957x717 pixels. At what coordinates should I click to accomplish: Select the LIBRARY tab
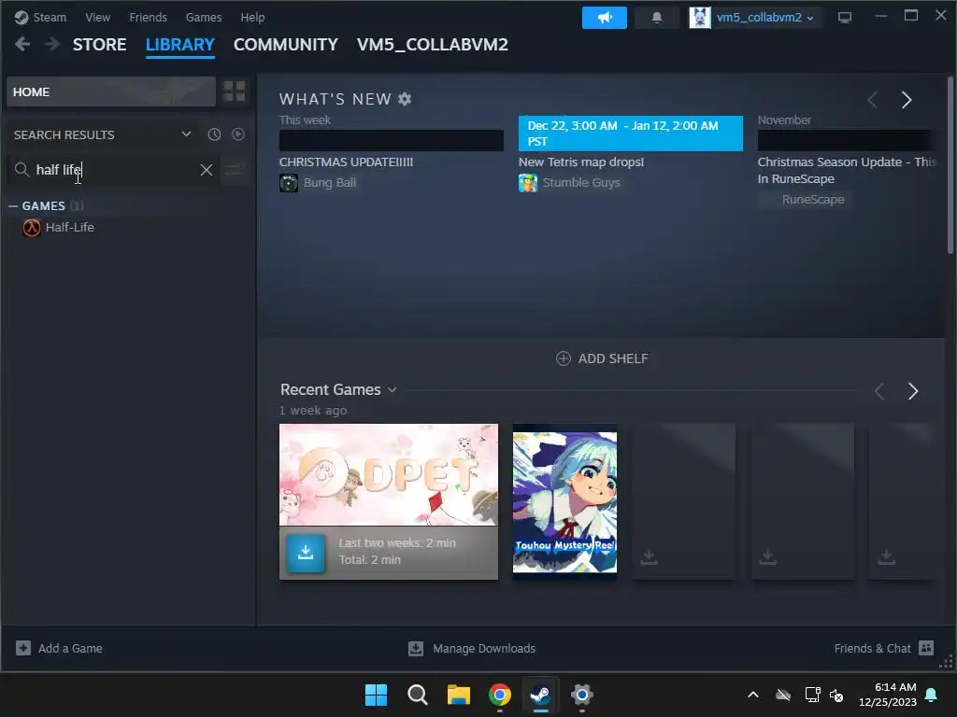coord(180,45)
